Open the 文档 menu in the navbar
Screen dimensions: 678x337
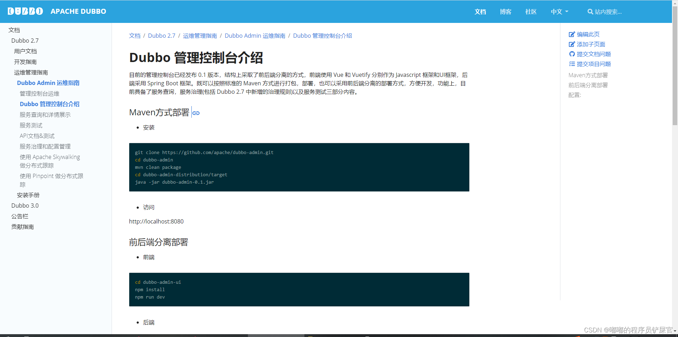pos(480,12)
